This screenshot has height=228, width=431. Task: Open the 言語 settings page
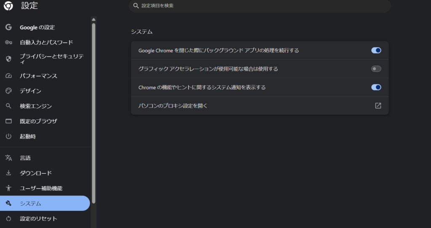45,158
